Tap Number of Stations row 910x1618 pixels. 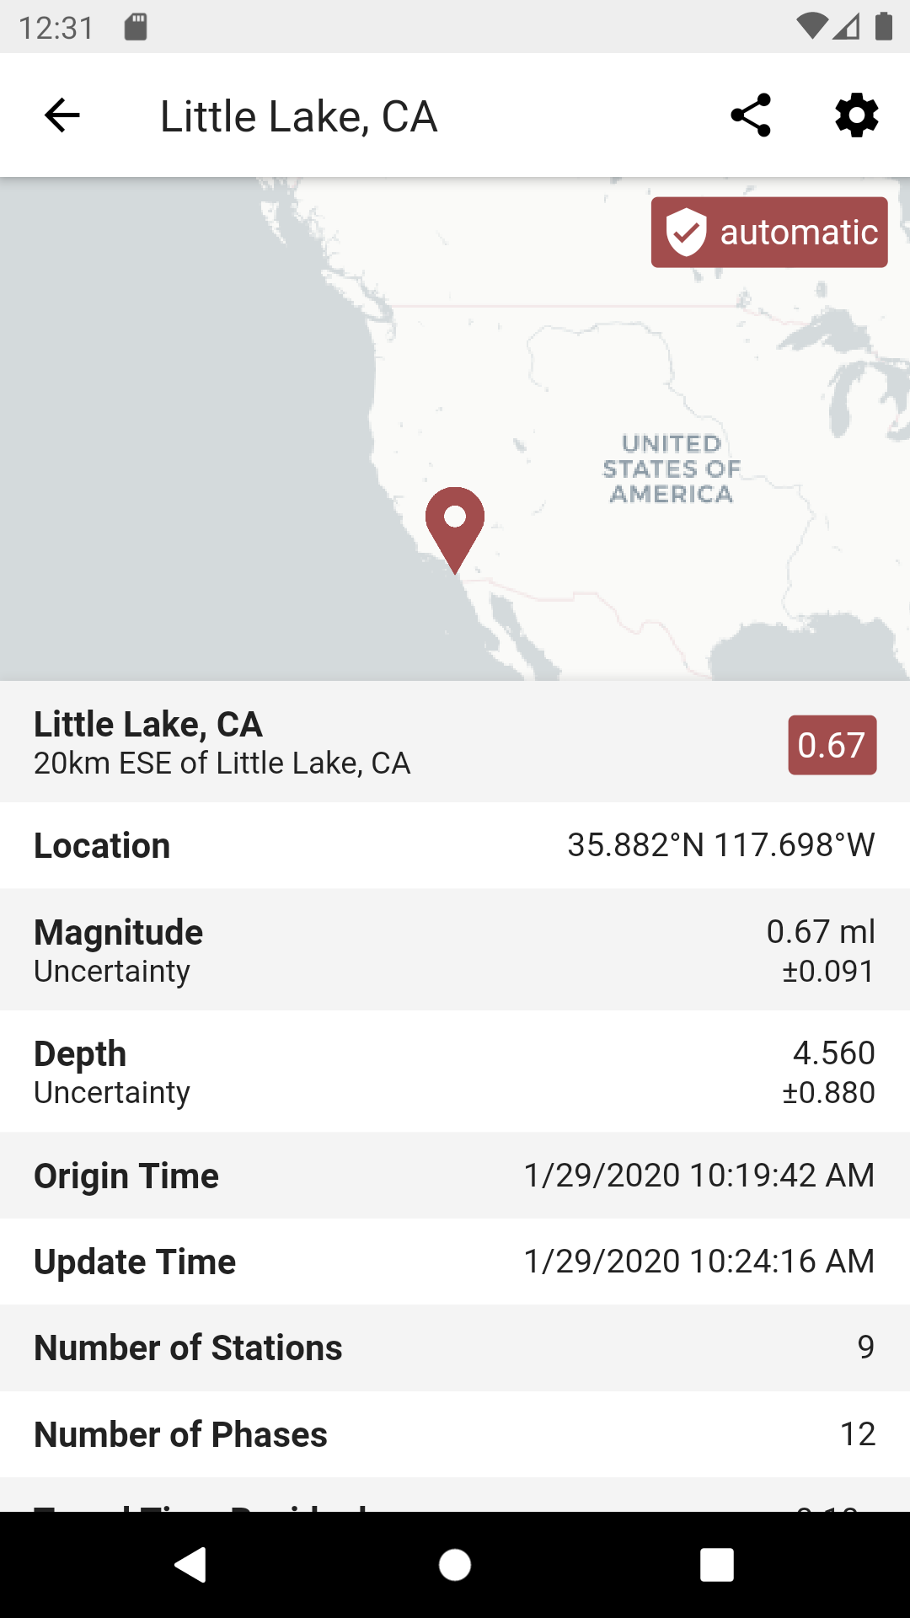tap(455, 1347)
